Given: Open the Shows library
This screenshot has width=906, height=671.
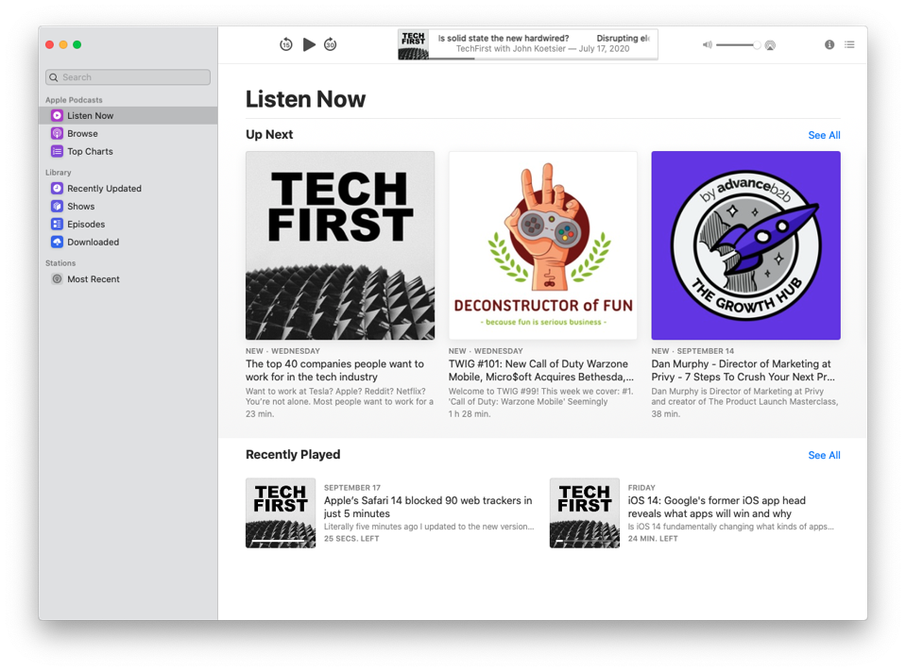Looking at the screenshot, I should tap(80, 207).
